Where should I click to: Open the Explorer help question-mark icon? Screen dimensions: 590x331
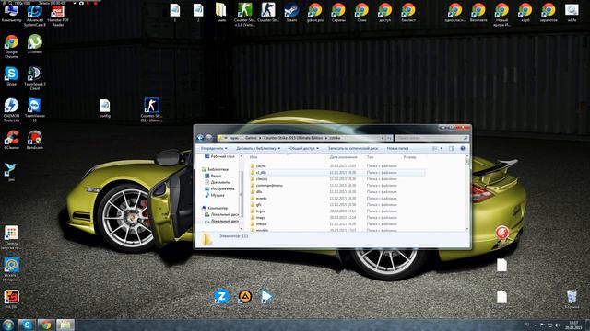tap(463, 149)
